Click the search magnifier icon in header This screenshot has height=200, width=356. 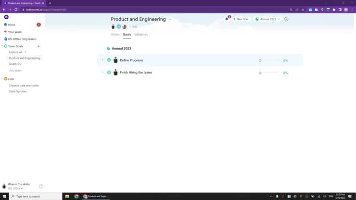286,19
